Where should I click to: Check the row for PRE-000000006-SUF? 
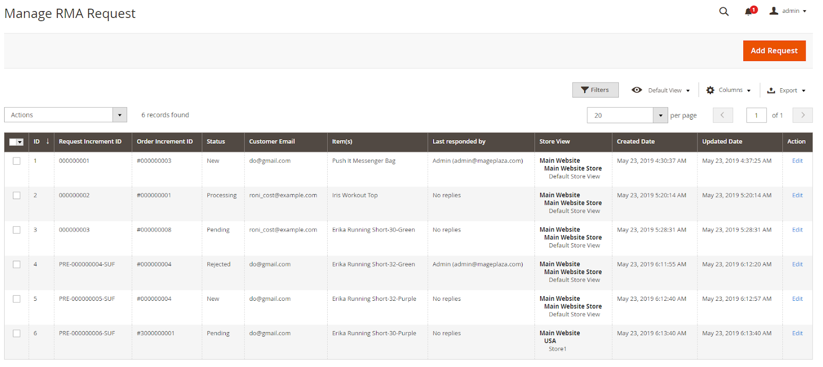pyautogui.click(x=16, y=334)
